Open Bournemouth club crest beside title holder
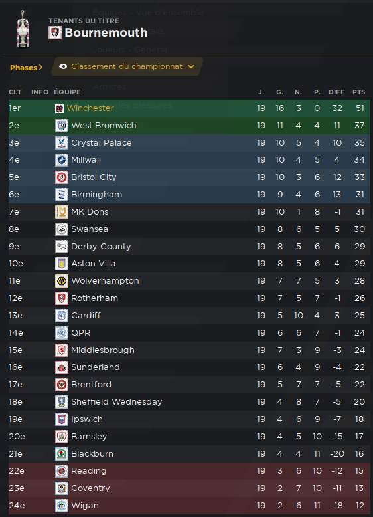373x517 pixels. 55,33
